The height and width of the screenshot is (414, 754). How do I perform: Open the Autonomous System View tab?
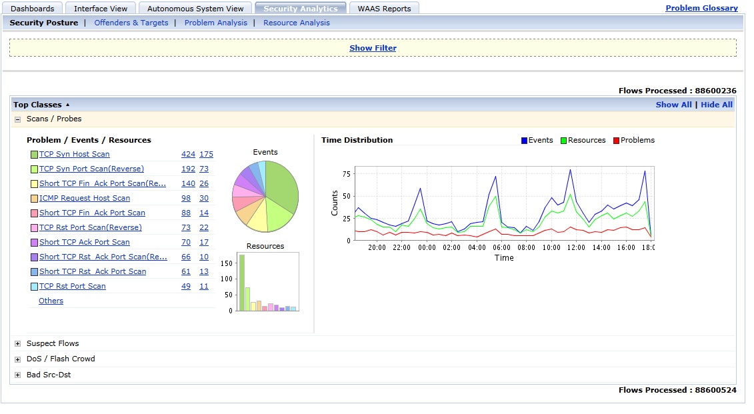pyautogui.click(x=195, y=8)
